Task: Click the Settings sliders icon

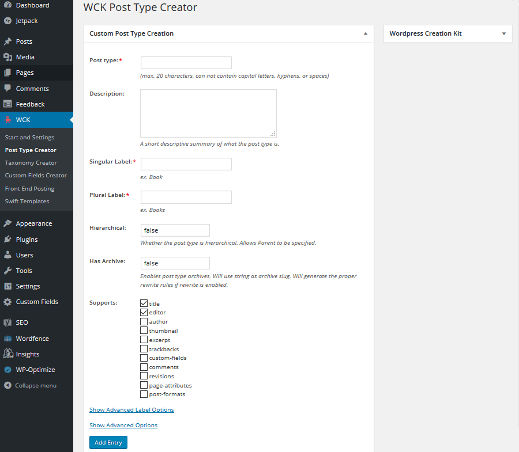Action: [x=7, y=286]
